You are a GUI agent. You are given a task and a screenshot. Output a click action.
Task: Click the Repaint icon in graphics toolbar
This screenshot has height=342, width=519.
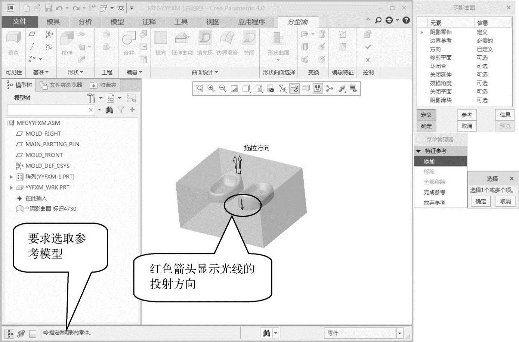[x=235, y=88]
